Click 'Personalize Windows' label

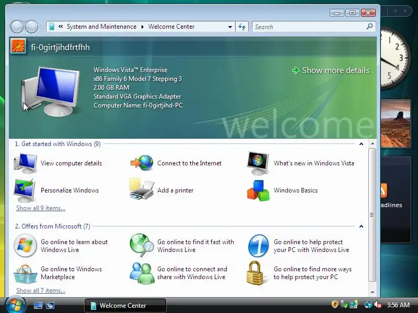[x=69, y=190]
